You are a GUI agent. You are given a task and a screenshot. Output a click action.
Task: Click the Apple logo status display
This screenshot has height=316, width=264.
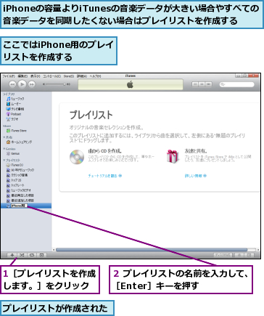[x=131, y=85]
